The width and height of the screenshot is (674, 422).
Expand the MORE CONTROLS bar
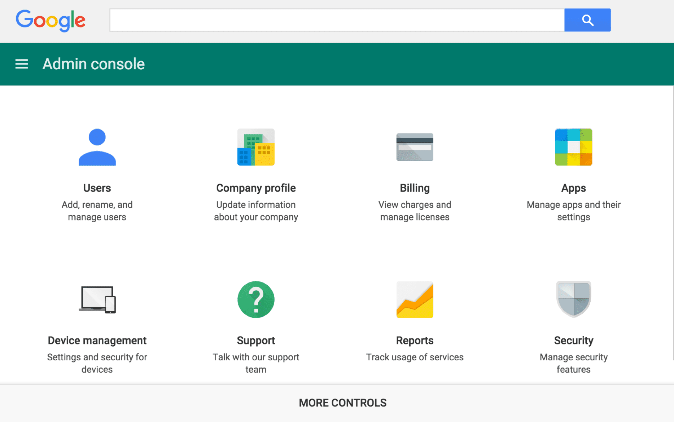click(342, 403)
